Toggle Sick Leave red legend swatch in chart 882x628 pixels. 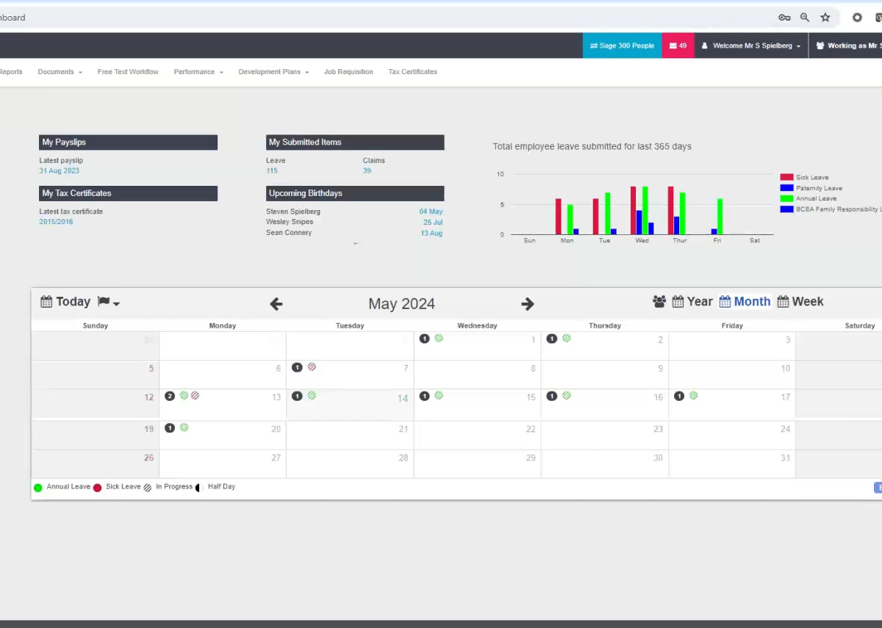pyautogui.click(x=786, y=177)
